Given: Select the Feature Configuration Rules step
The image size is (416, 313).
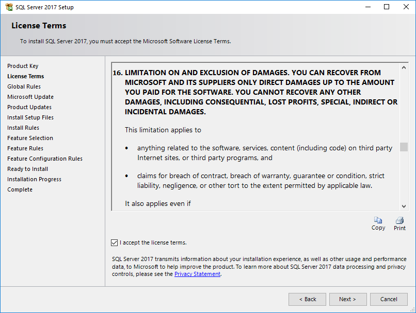Looking at the screenshot, I should (45, 159).
